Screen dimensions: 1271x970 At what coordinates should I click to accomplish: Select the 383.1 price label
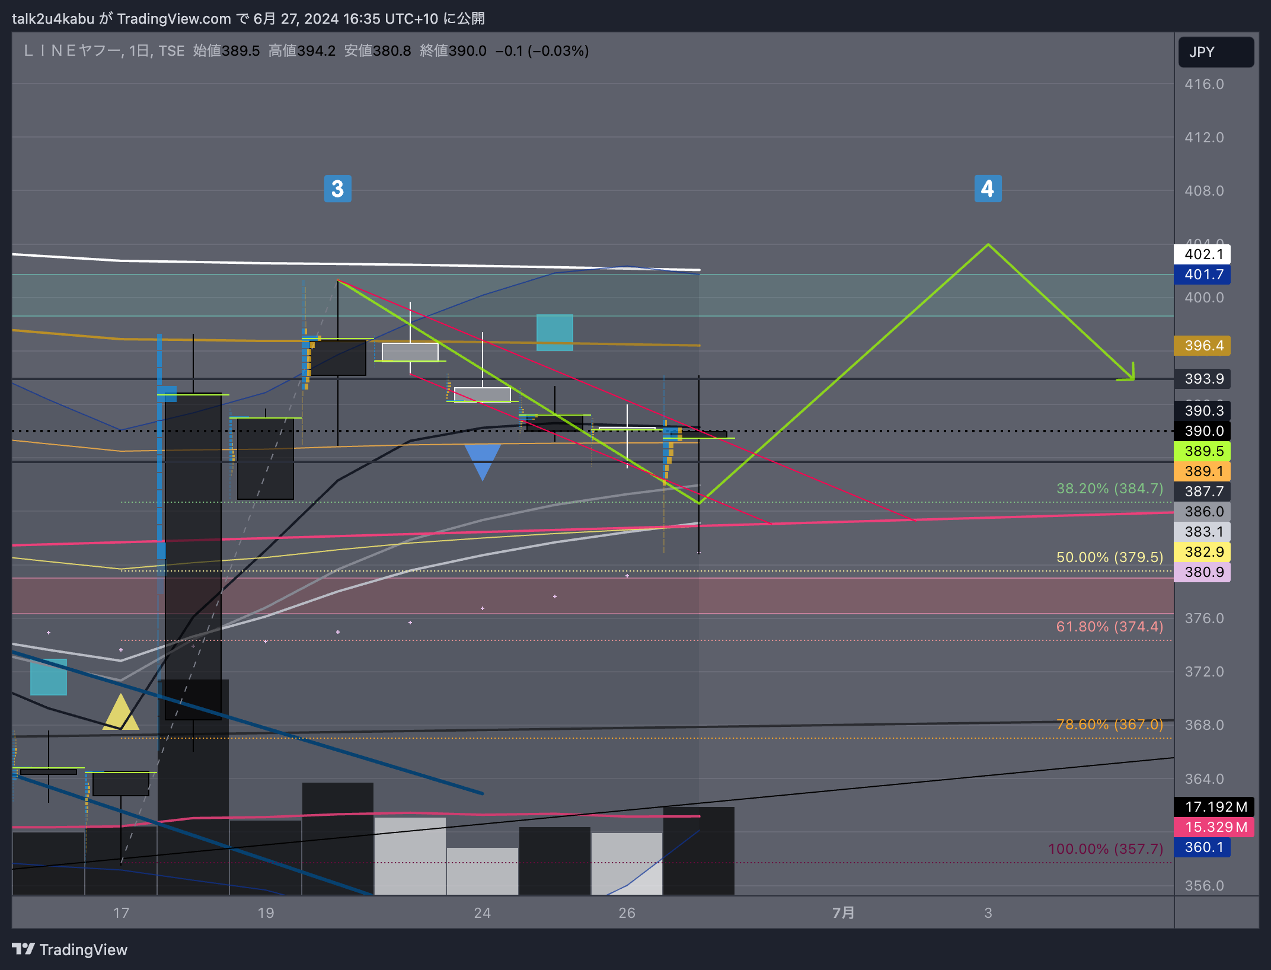[x=1202, y=532]
